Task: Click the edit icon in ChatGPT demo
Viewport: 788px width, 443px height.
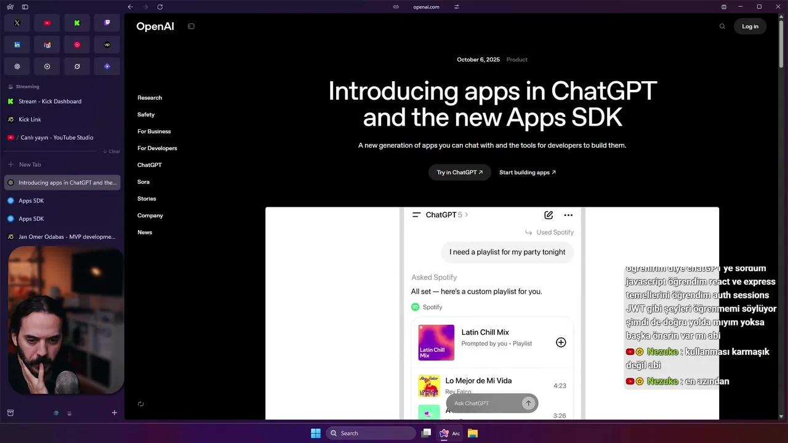Action: [549, 215]
